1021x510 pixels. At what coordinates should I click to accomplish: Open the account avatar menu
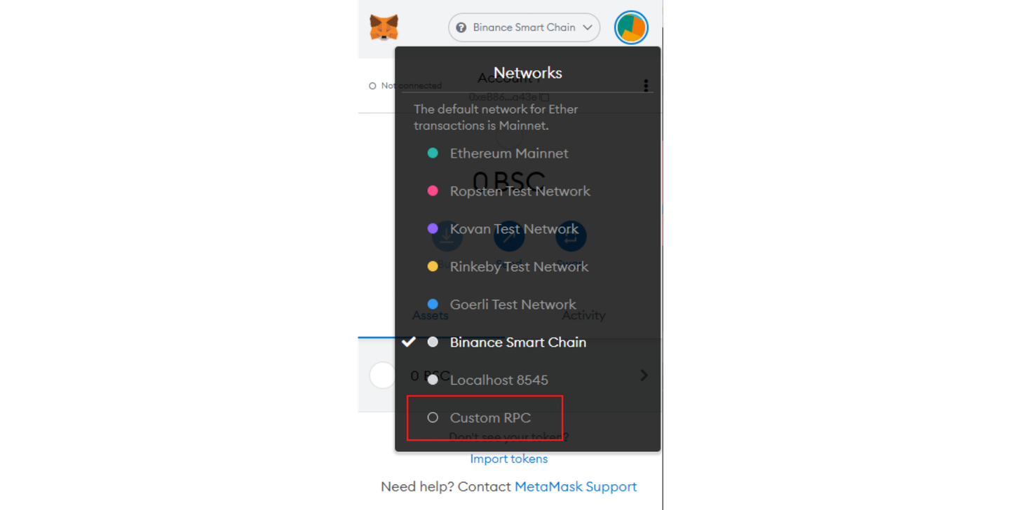630,28
